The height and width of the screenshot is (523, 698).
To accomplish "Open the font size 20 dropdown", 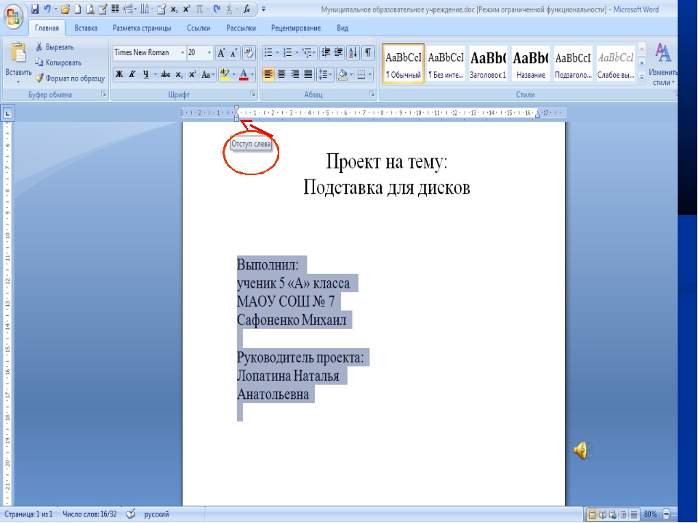I will click(210, 52).
